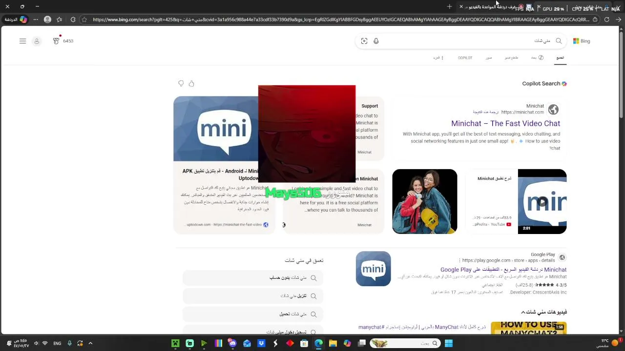Open the ManyChat tutorial video link

pyautogui.click(x=422, y=327)
